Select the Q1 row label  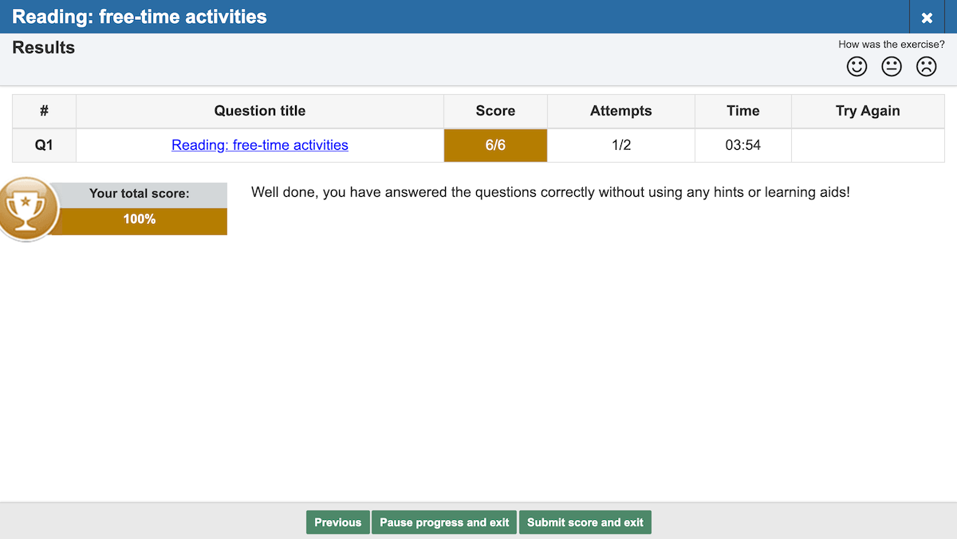(x=44, y=144)
